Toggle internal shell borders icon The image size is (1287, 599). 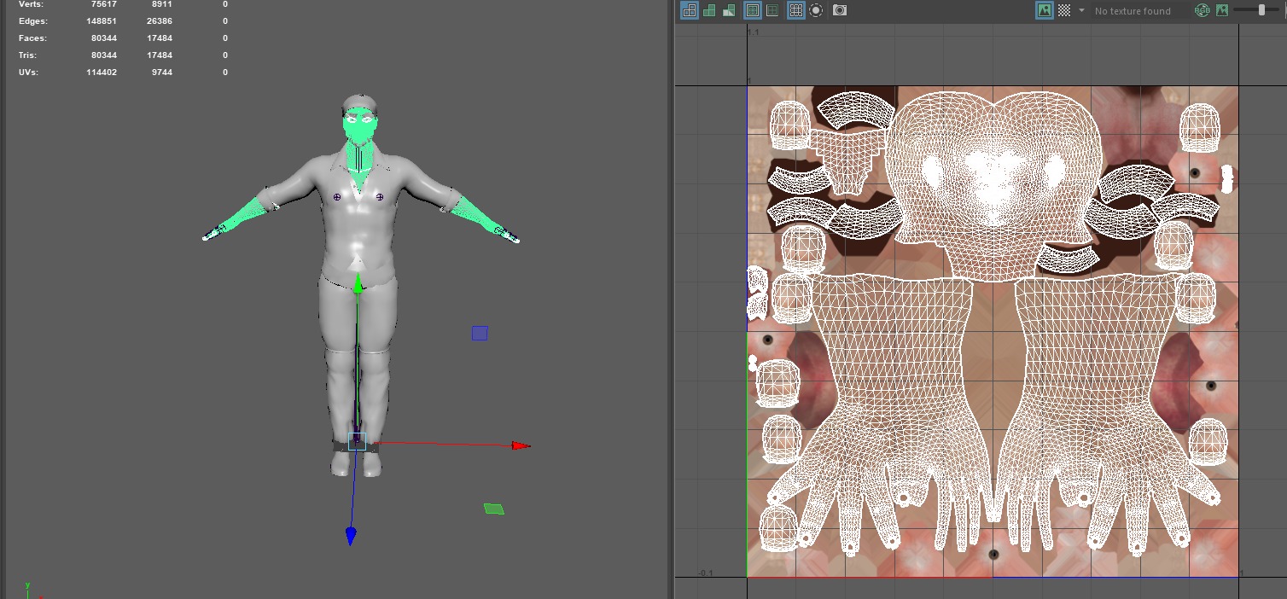(772, 10)
